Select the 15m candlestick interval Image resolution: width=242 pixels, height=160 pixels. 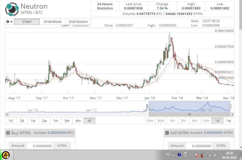pos(149,121)
